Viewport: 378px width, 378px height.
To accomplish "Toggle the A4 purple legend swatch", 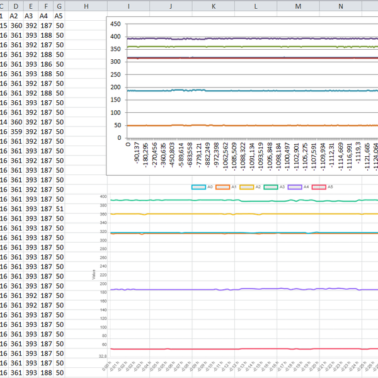I will point(295,187).
